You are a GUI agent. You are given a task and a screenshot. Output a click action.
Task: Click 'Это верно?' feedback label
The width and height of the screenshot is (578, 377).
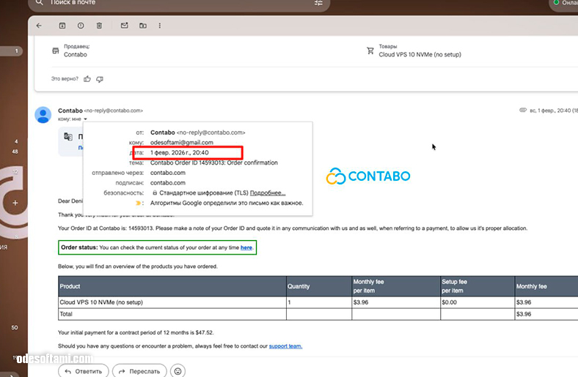click(65, 79)
